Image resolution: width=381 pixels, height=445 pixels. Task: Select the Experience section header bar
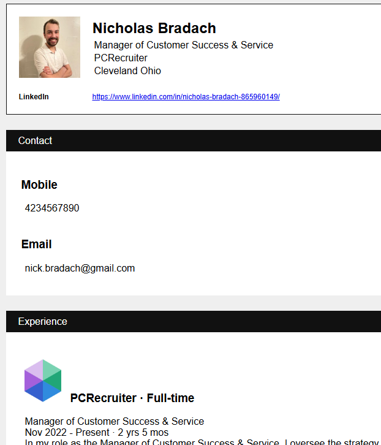coord(194,322)
